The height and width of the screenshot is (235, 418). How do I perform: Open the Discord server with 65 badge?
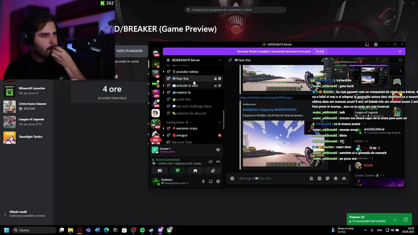point(155,73)
